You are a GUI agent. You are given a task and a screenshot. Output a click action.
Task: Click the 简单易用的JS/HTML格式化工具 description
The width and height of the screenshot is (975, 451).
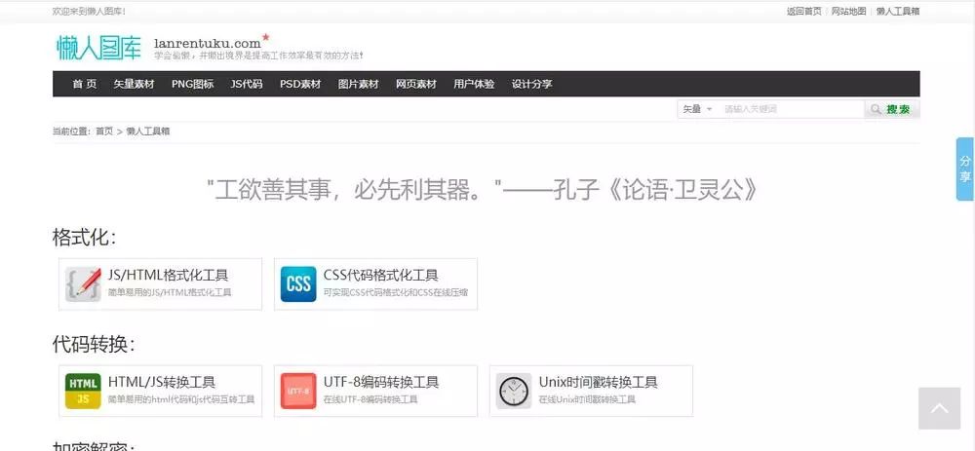click(x=170, y=292)
